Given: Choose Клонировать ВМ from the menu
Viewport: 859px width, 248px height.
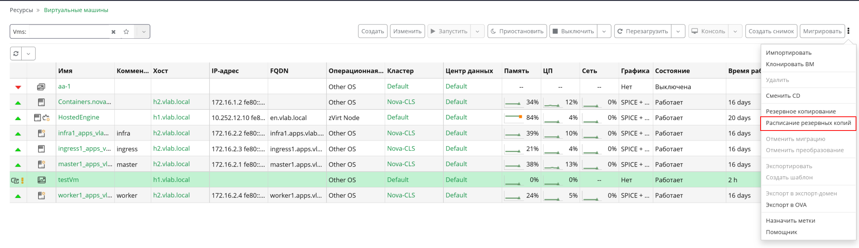Looking at the screenshot, I should tap(790, 64).
